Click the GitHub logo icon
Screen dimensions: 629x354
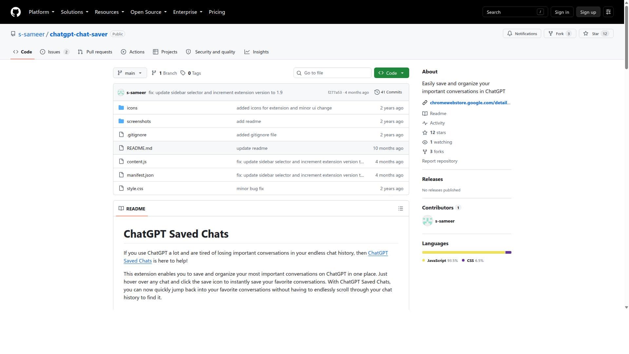(16, 12)
